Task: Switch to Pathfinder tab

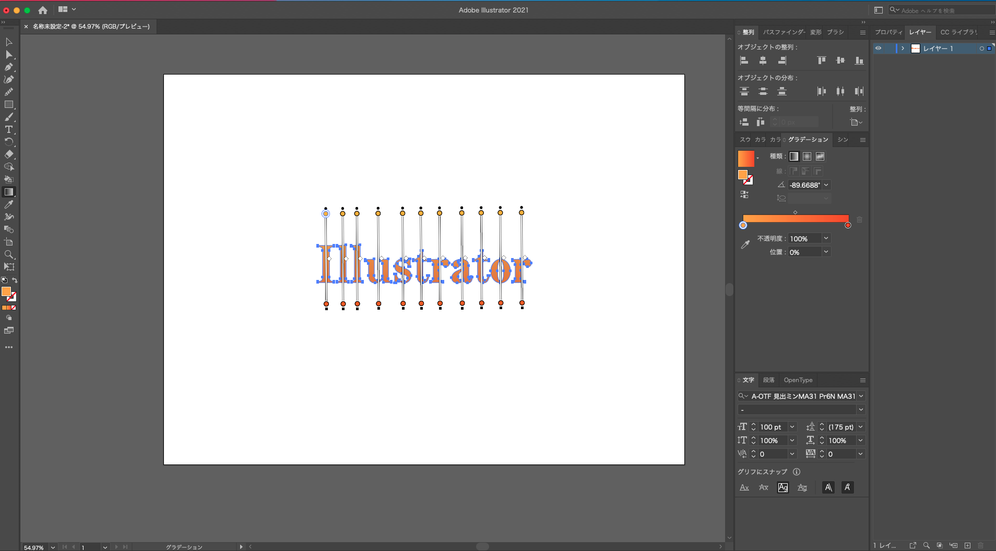Action: point(784,32)
